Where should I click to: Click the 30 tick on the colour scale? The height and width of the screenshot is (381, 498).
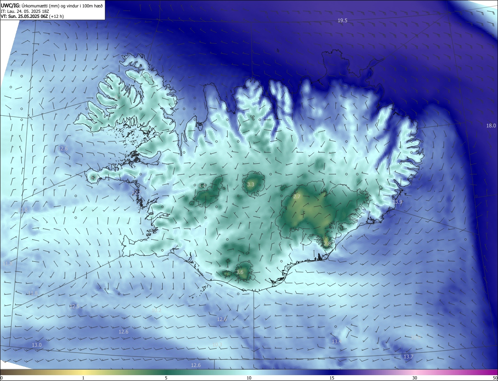[x=415, y=378]
